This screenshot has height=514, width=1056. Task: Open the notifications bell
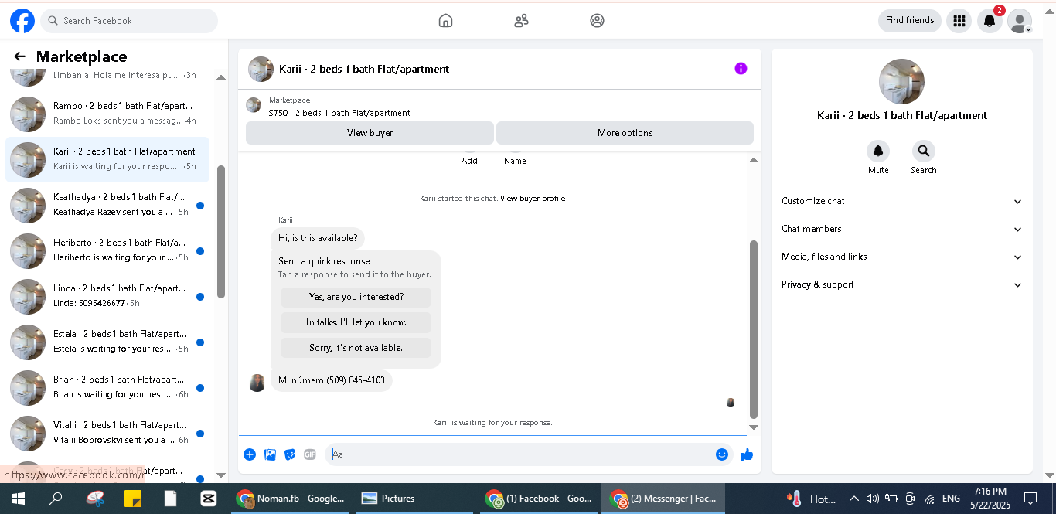990,21
